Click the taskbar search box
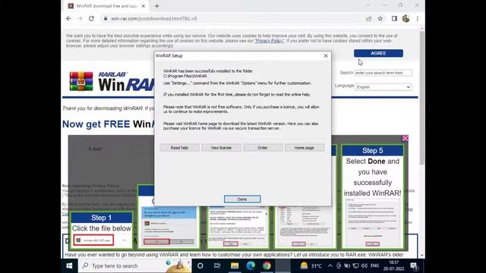This screenshot has width=486, height=273. [135, 266]
